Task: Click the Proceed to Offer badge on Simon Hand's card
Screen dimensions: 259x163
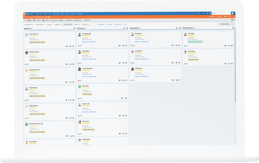Action: tap(87, 94)
